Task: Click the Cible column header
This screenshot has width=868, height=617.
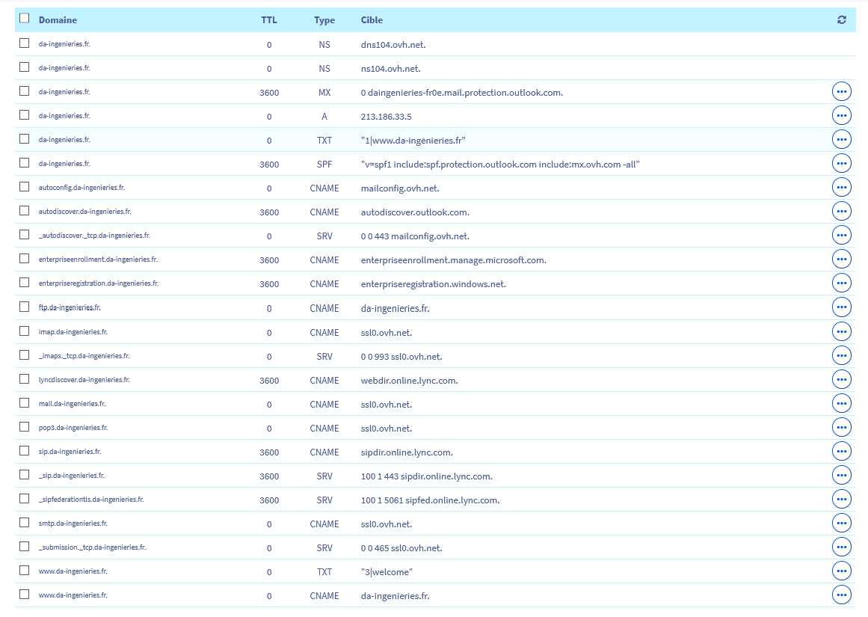Action: pyautogui.click(x=372, y=20)
